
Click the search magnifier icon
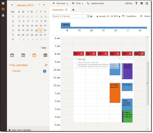(x=88, y=16)
